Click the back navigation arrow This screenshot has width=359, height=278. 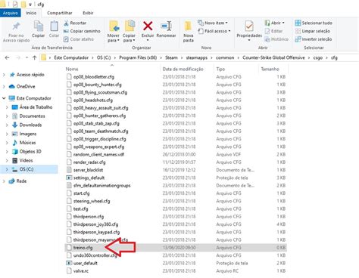point(7,57)
